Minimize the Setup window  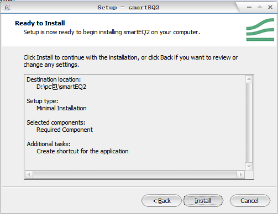tap(249, 7)
